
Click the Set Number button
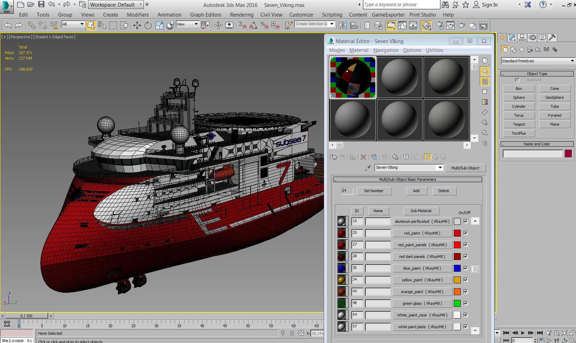[x=374, y=191]
